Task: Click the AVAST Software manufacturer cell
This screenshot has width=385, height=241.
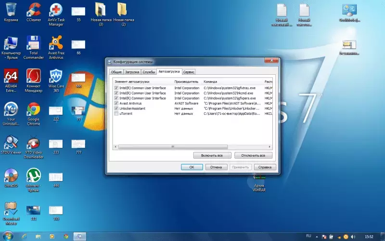Action: pyautogui.click(x=186, y=103)
